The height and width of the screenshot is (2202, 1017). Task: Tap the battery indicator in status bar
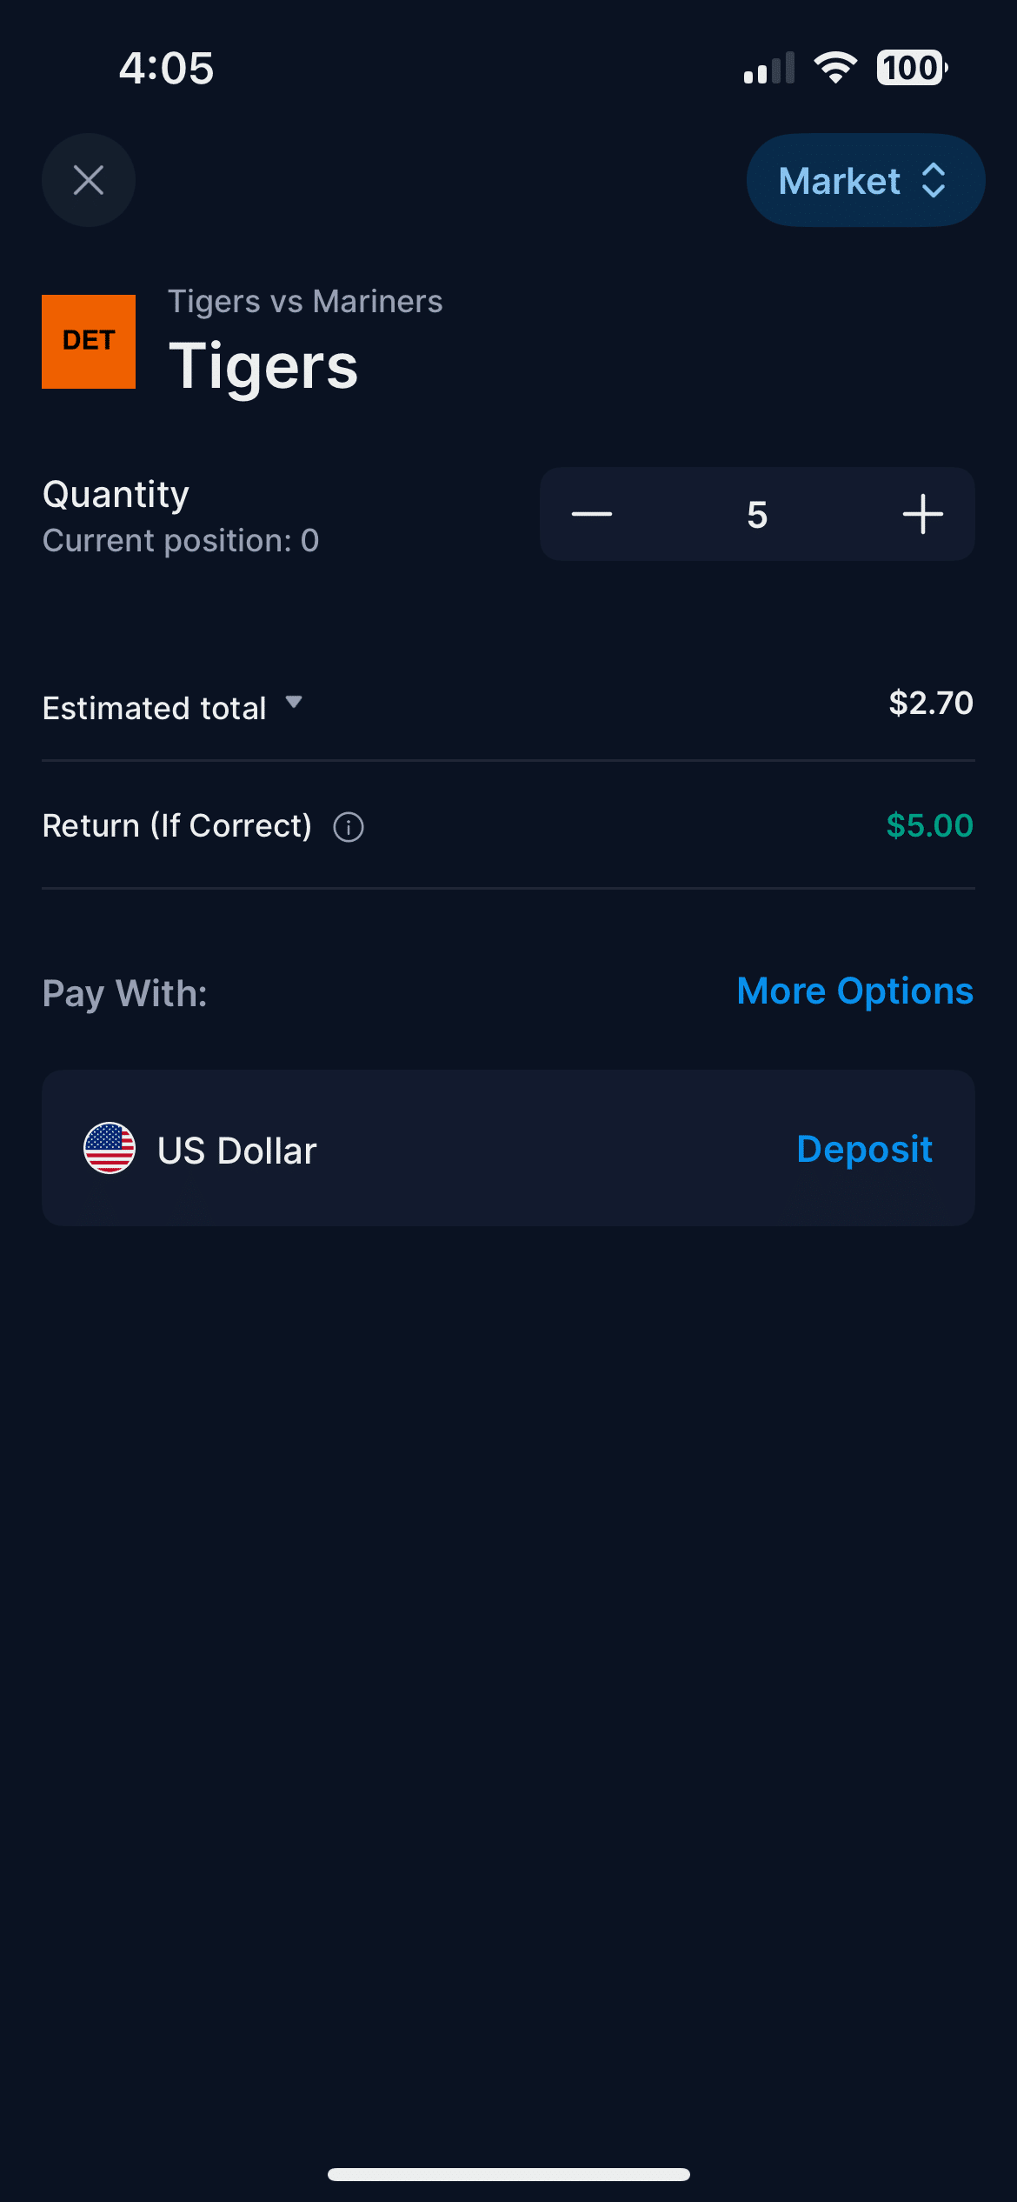coord(911,68)
